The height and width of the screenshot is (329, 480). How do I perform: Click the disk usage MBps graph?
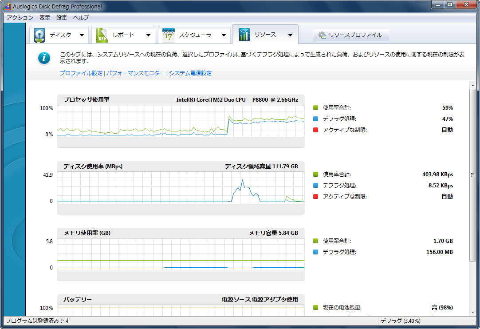coord(181,187)
